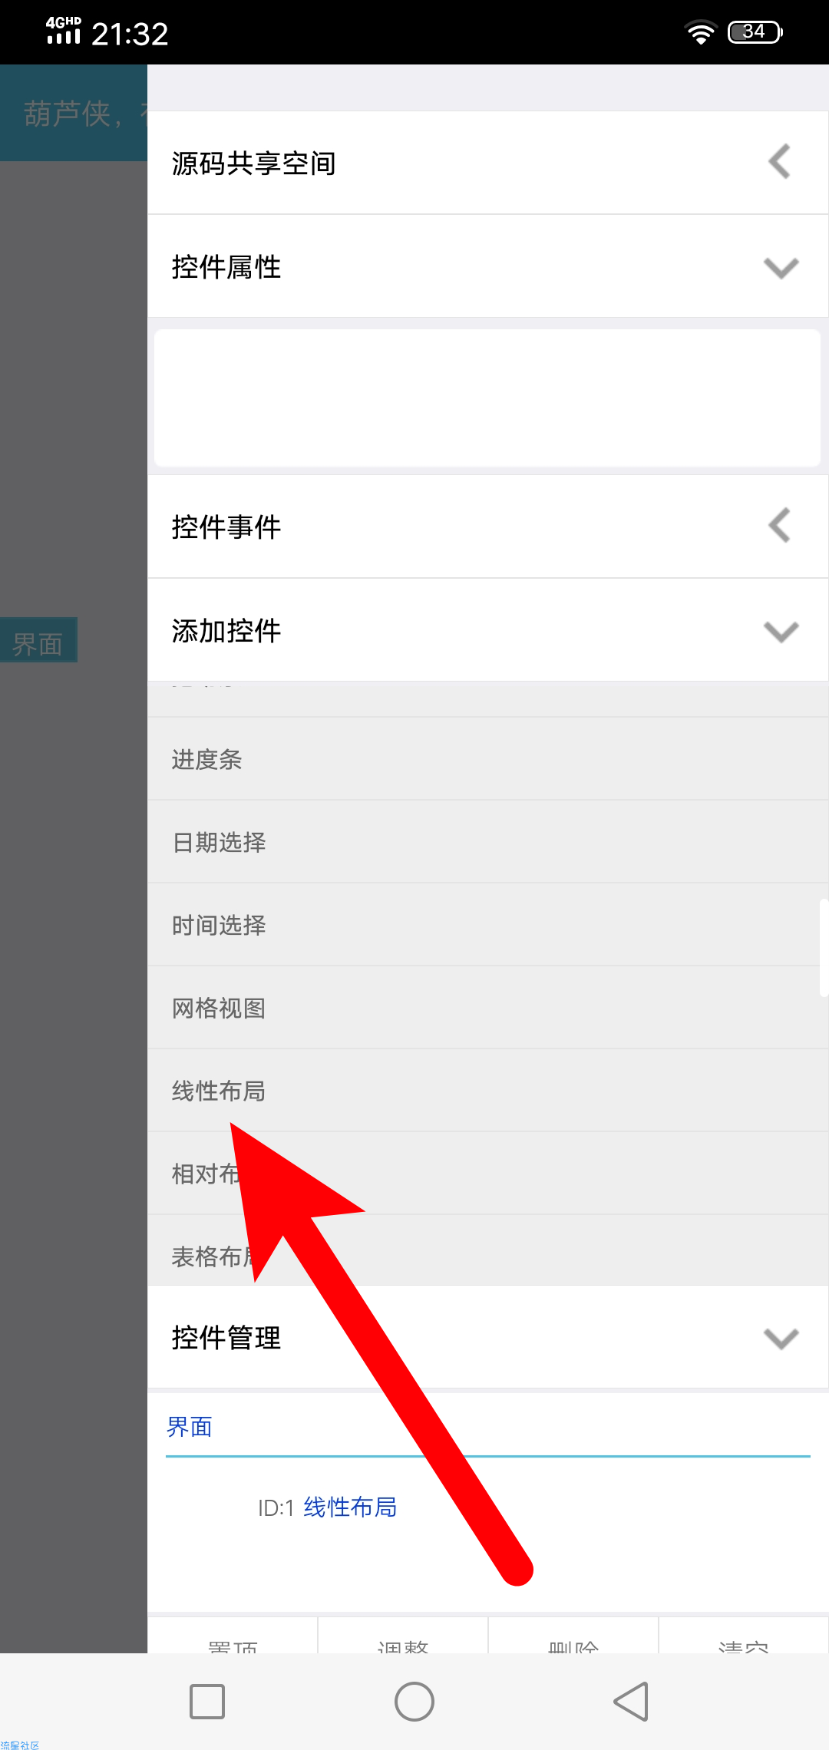The width and height of the screenshot is (829, 1750).
Task: Click the empty control properties field
Action: pos(487,398)
